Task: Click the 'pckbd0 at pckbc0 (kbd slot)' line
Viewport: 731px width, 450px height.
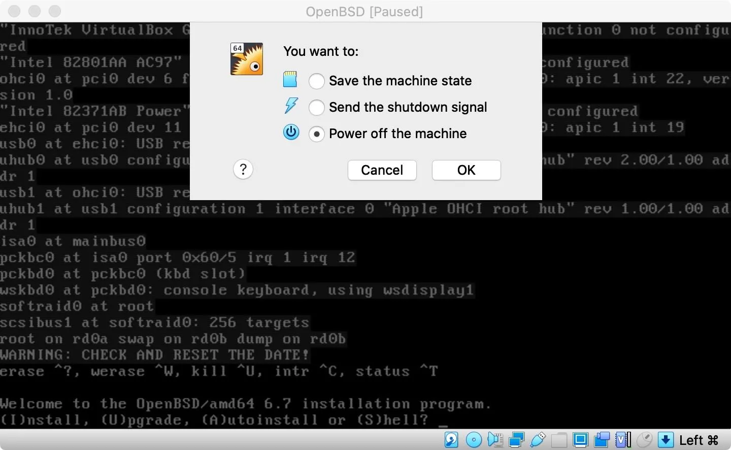Action: pyautogui.click(x=122, y=274)
